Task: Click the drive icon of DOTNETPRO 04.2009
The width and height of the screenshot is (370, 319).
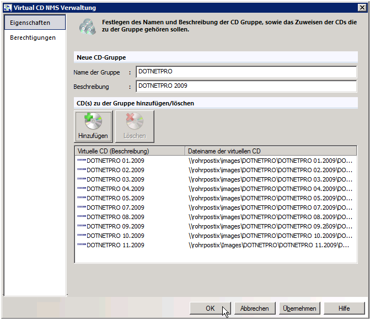Action: [82, 188]
